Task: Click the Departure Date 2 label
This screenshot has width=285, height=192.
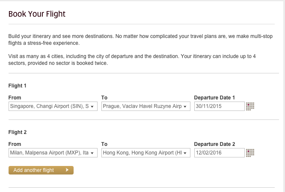Action: (214, 144)
